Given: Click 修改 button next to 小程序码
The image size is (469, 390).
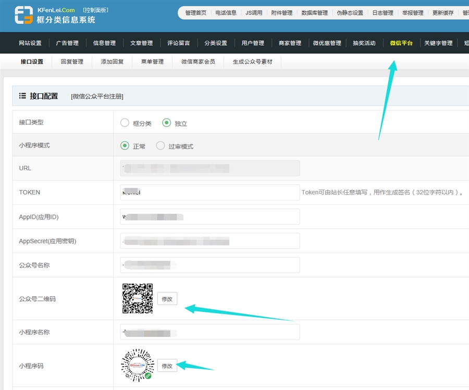Looking at the screenshot, I should click(167, 366).
